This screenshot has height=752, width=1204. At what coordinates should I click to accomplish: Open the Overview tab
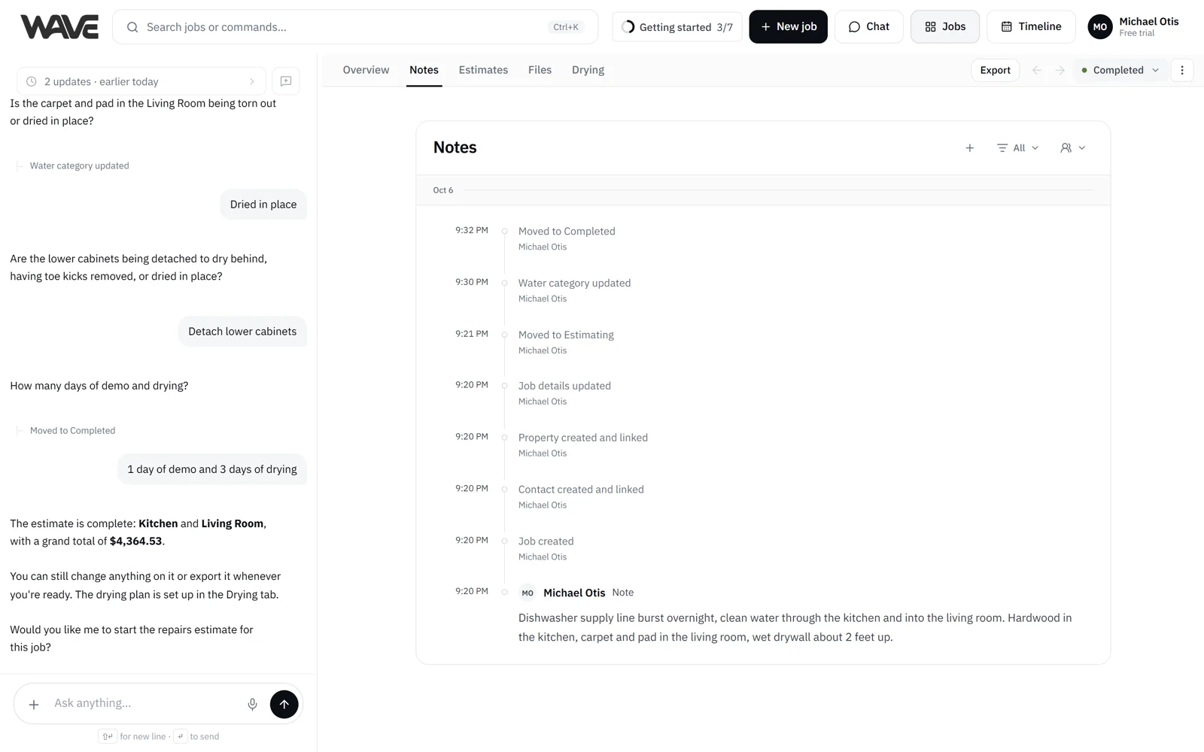pyautogui.click(x=366, y=70)
